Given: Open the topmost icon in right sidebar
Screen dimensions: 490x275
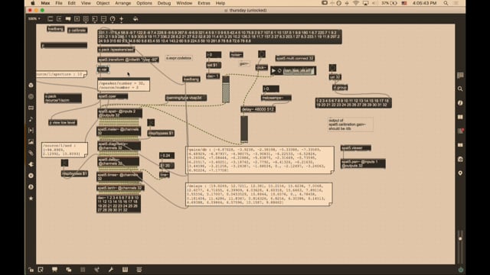Looking at the screenshot, I should point(460,75).
